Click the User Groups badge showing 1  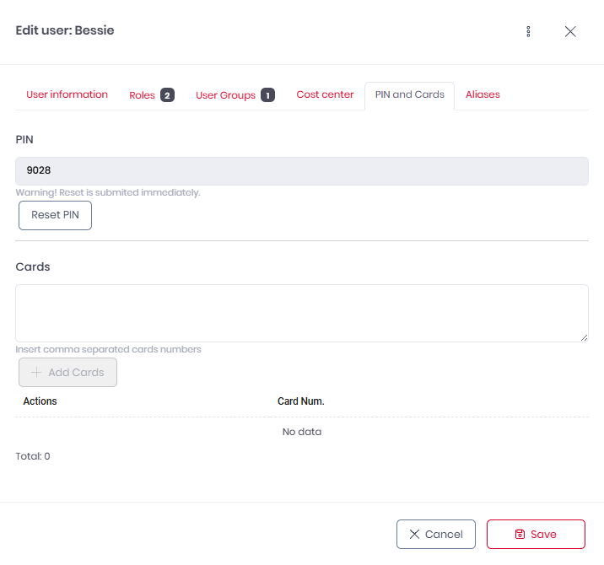click(267, 95)
